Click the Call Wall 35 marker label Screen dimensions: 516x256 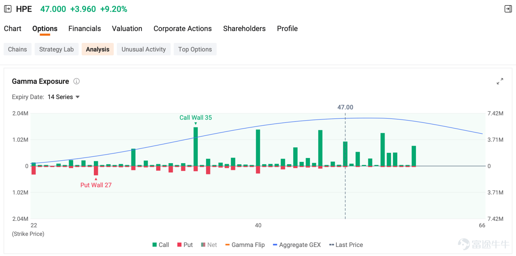(196, 118)
